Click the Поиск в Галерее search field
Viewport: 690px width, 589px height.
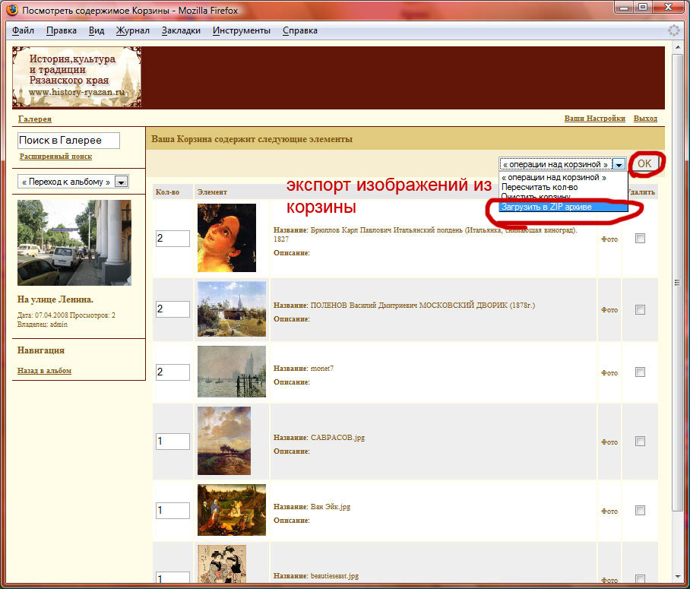click(x=68, y=141)
